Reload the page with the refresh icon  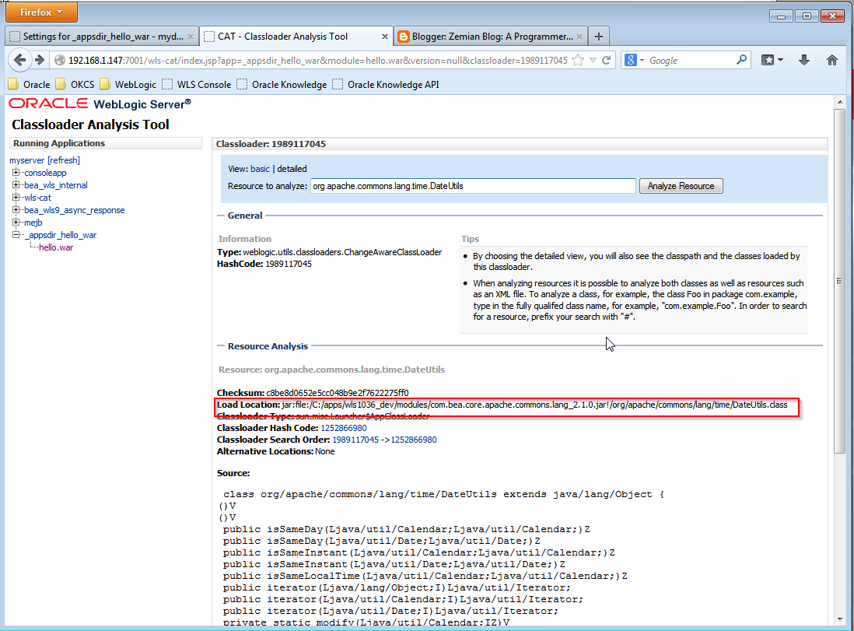pos(606,61)
